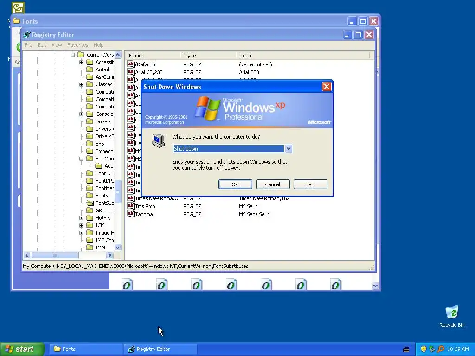475x356 pixels.
Task: Switch to Fonts taskbar button
Action: pyautogui.click(x=86, y=349)
